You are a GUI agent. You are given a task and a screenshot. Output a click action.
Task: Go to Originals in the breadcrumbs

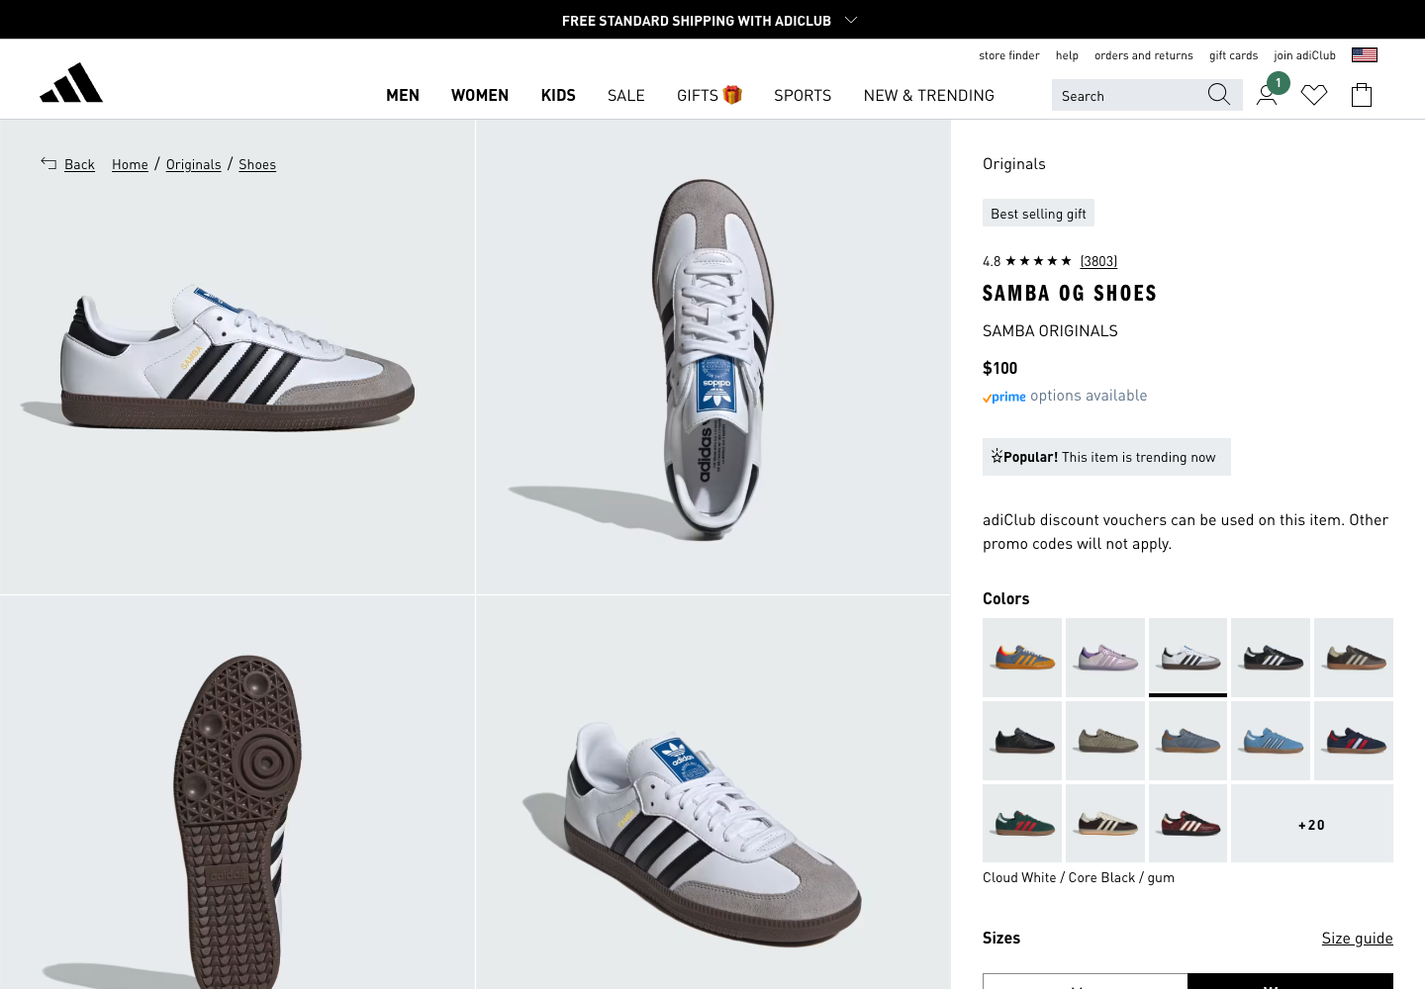(x=194, y=164)
